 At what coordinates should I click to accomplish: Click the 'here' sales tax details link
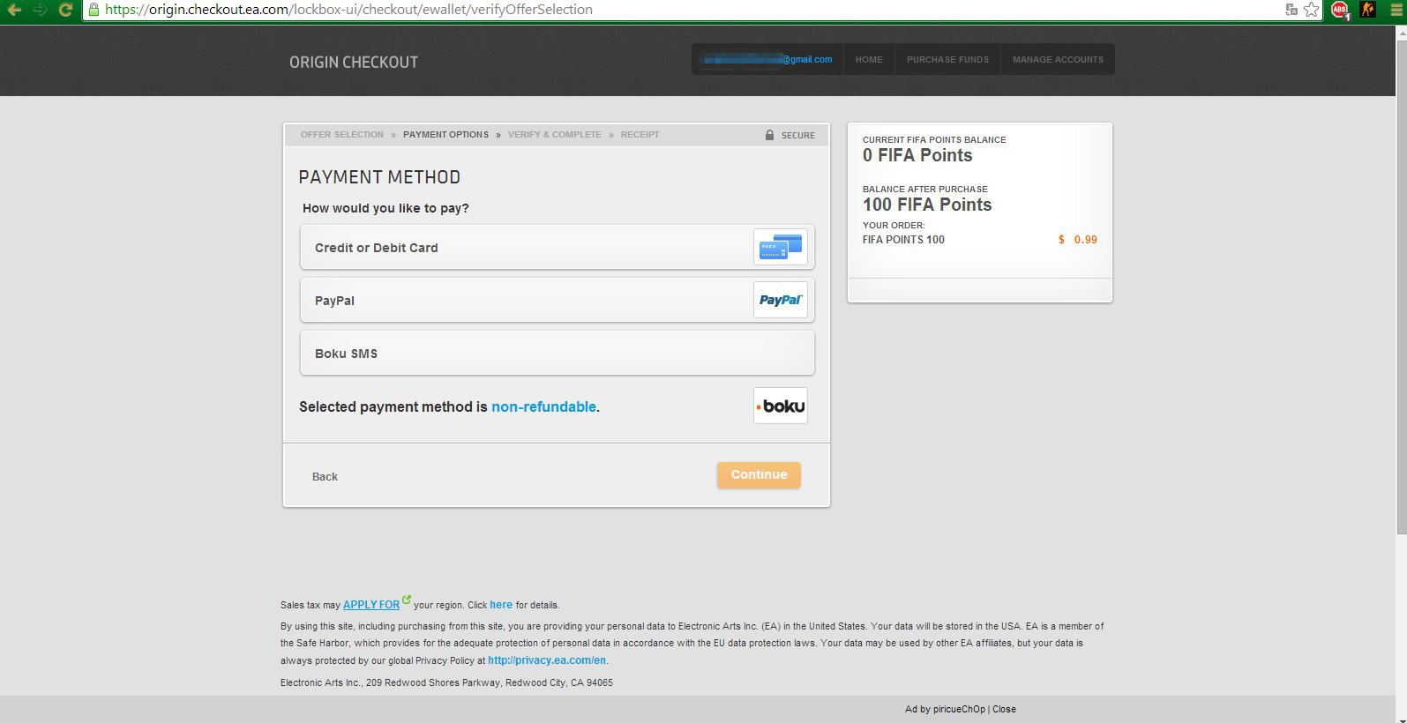[x=501, y=605]
